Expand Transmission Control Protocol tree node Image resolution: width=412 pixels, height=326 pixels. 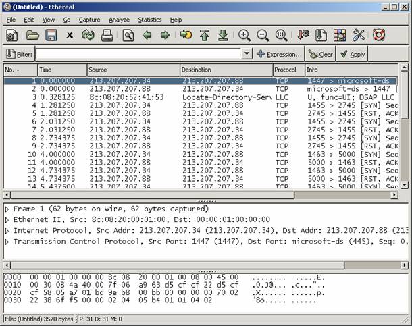[7, 242]
